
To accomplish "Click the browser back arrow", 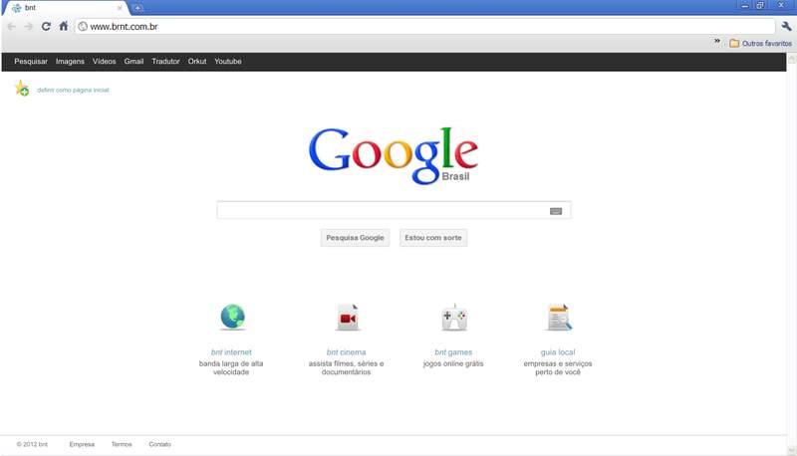I will [x=12, y=27].
